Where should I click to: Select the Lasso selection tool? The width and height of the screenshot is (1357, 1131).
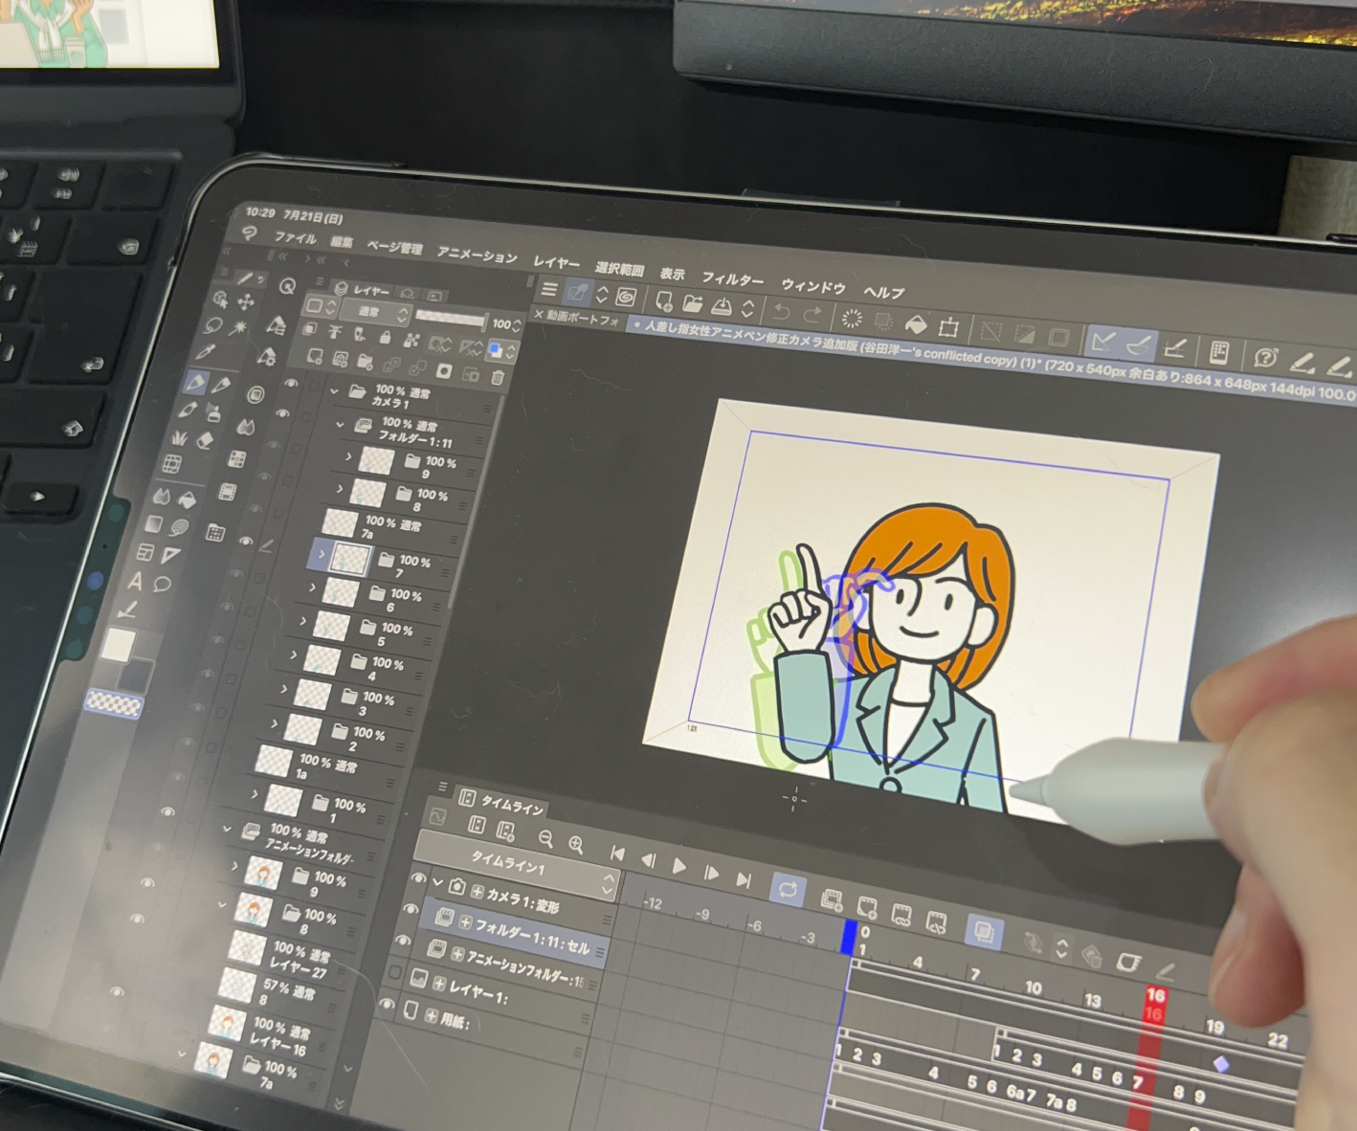[212, 325]
